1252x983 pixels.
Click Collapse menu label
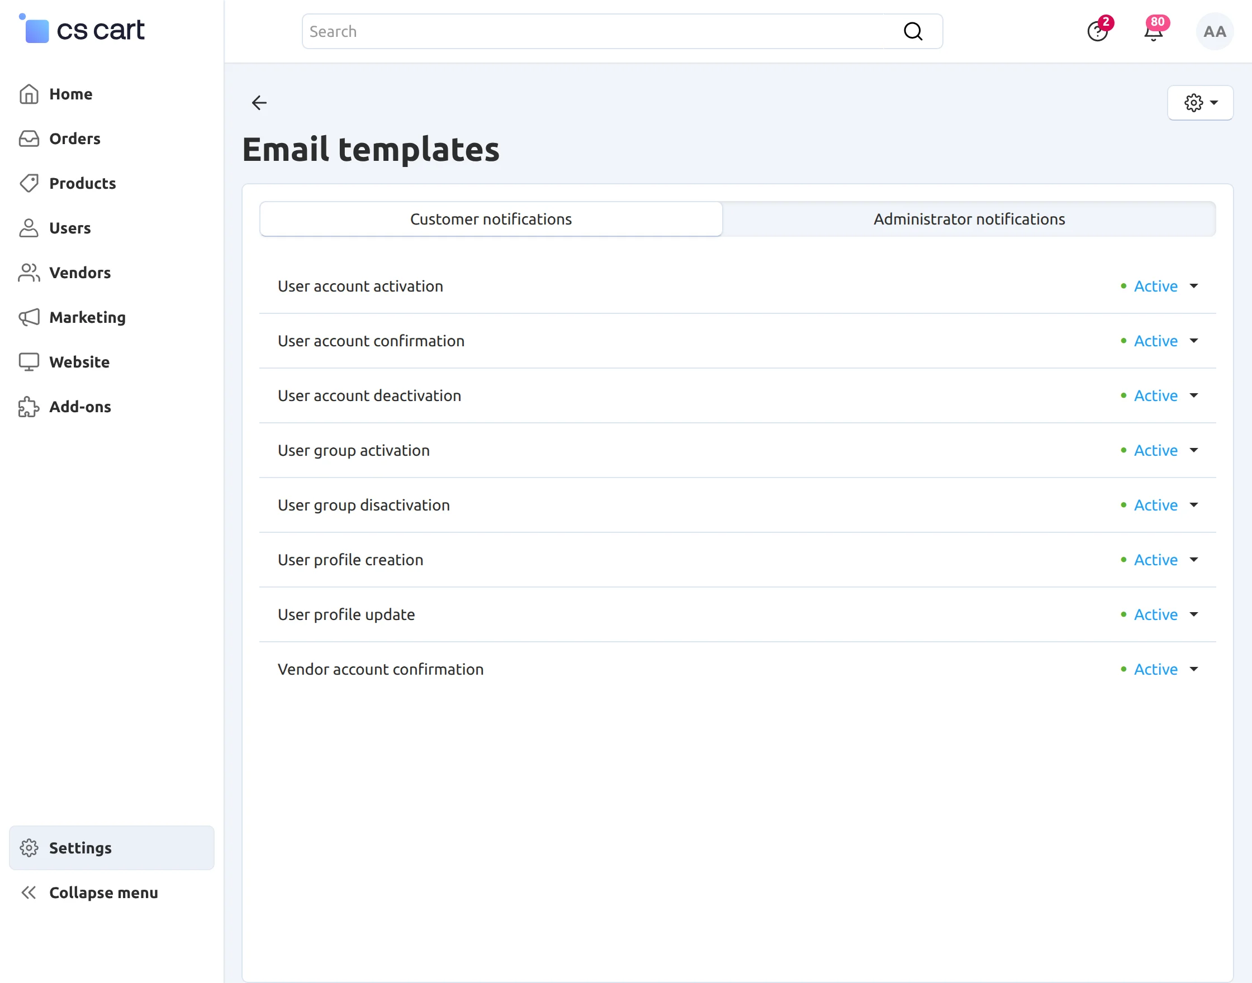[x=103, y=893]
